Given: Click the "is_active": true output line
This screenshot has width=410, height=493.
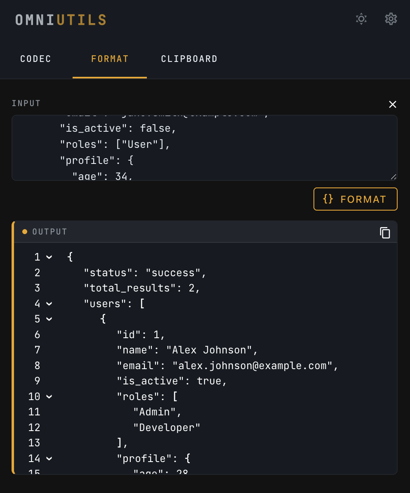Looking at the screenshot, I should [x=172, y=381].
